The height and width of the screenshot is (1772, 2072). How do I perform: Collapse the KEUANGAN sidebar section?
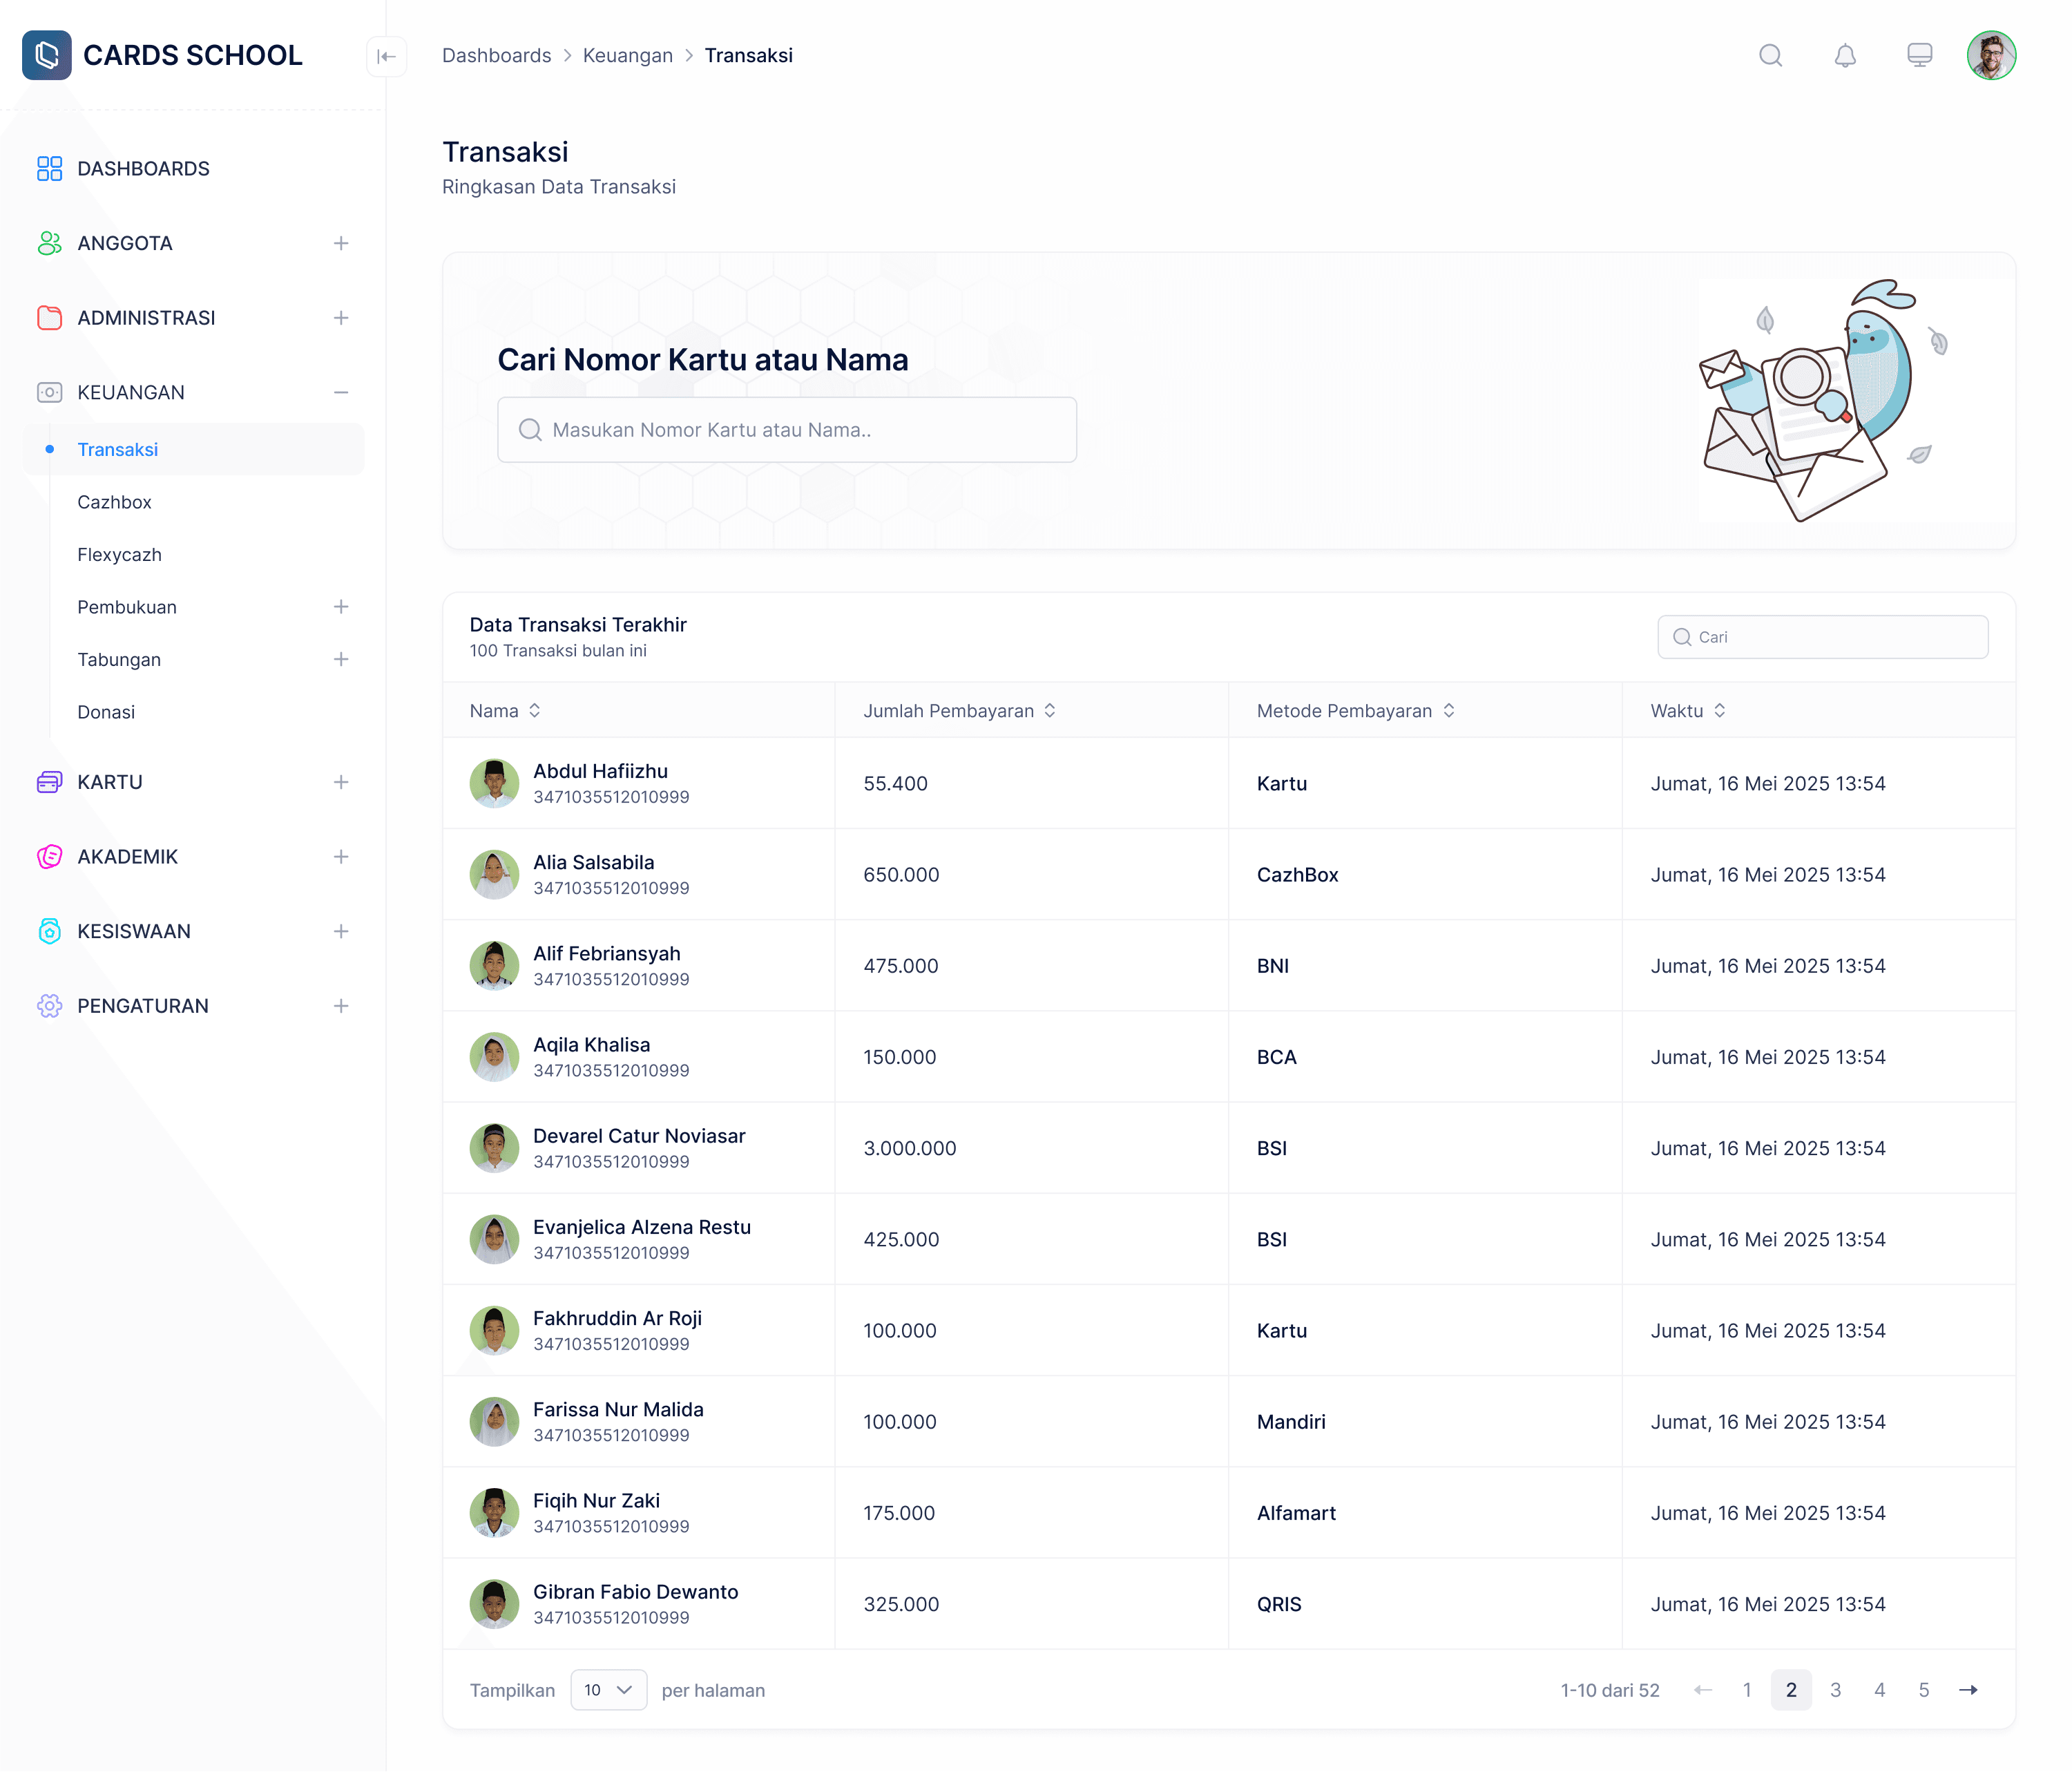(x=341, y=392)
